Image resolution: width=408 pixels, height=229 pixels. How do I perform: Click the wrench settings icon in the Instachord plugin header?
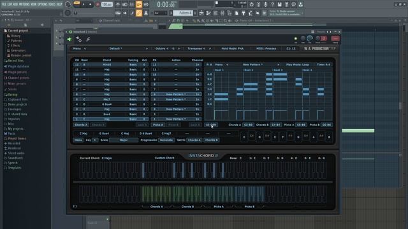pyautogui.click(x=88, y=39)
